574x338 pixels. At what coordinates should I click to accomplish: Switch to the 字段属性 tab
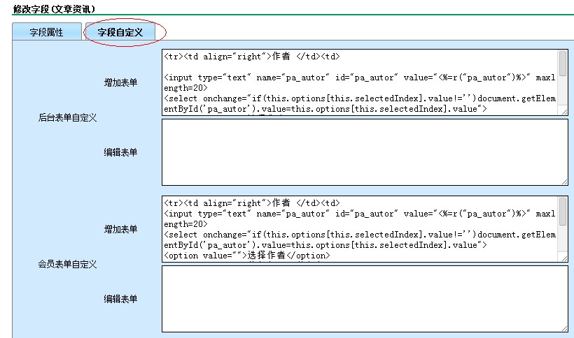[x=46, y=32]
